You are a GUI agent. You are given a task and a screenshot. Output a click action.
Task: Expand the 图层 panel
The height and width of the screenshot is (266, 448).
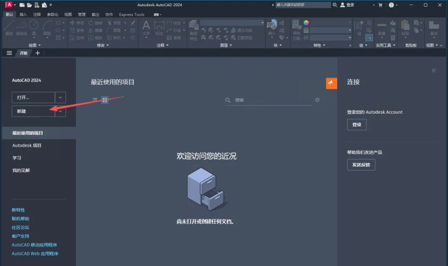pyautogui.click(x=226, y=45)
